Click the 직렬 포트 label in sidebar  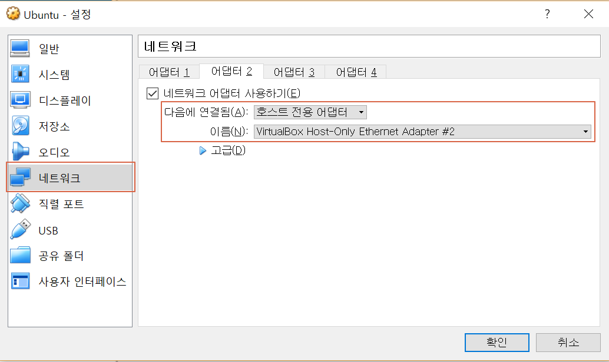click(61, 204)
